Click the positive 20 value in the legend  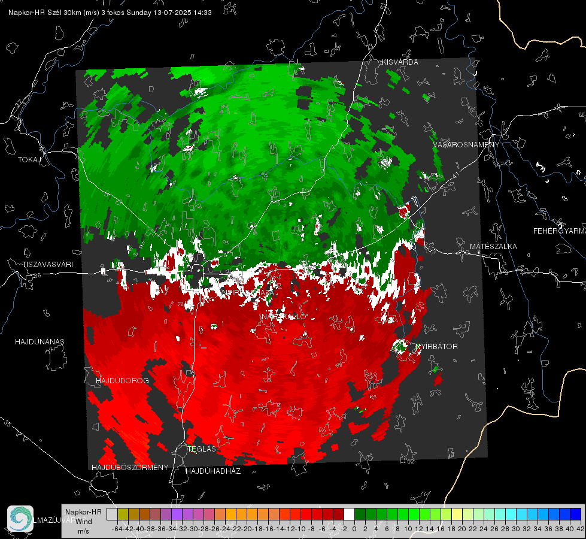coord(462,529)
